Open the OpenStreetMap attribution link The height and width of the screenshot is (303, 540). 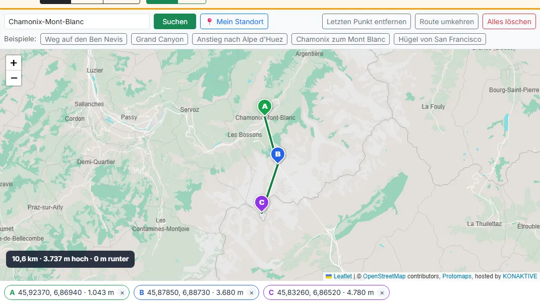[x=384, y=276]
